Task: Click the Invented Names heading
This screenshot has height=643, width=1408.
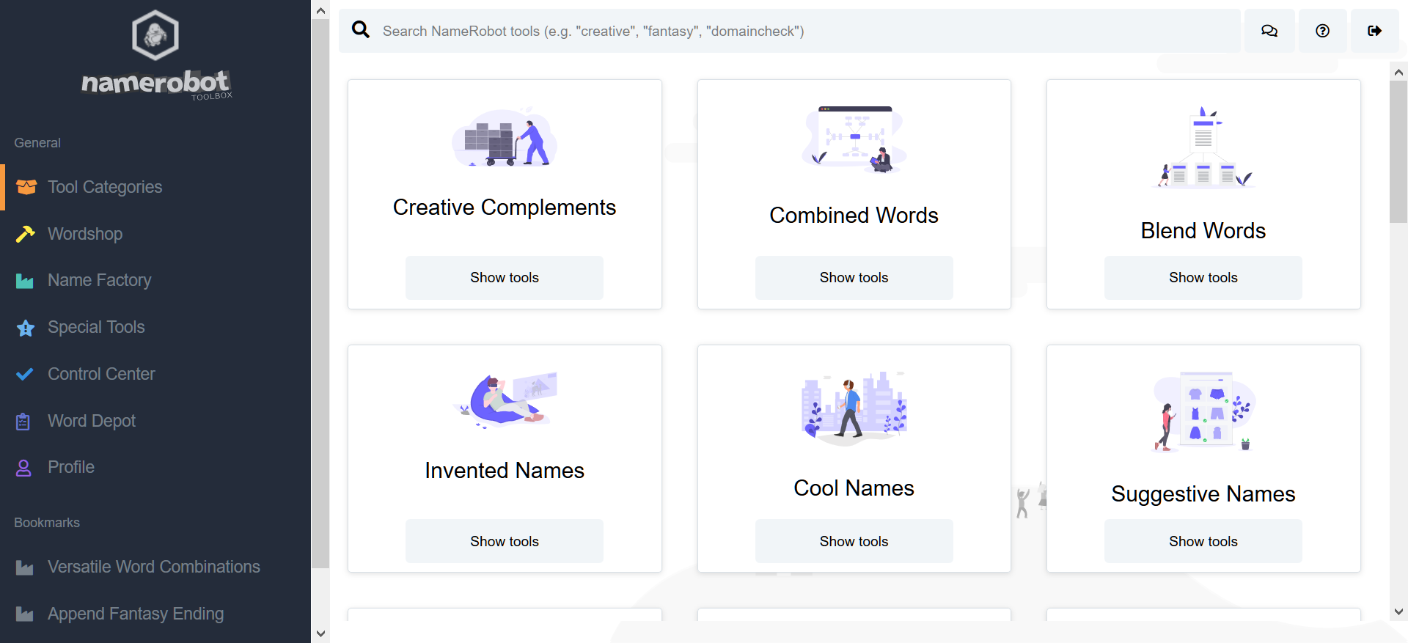Action: [505, 471]
